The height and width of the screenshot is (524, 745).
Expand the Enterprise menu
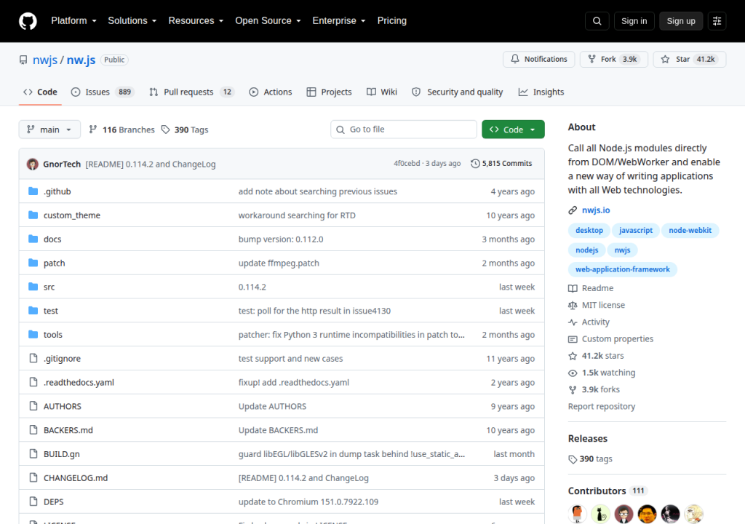[x=339, y=21]
